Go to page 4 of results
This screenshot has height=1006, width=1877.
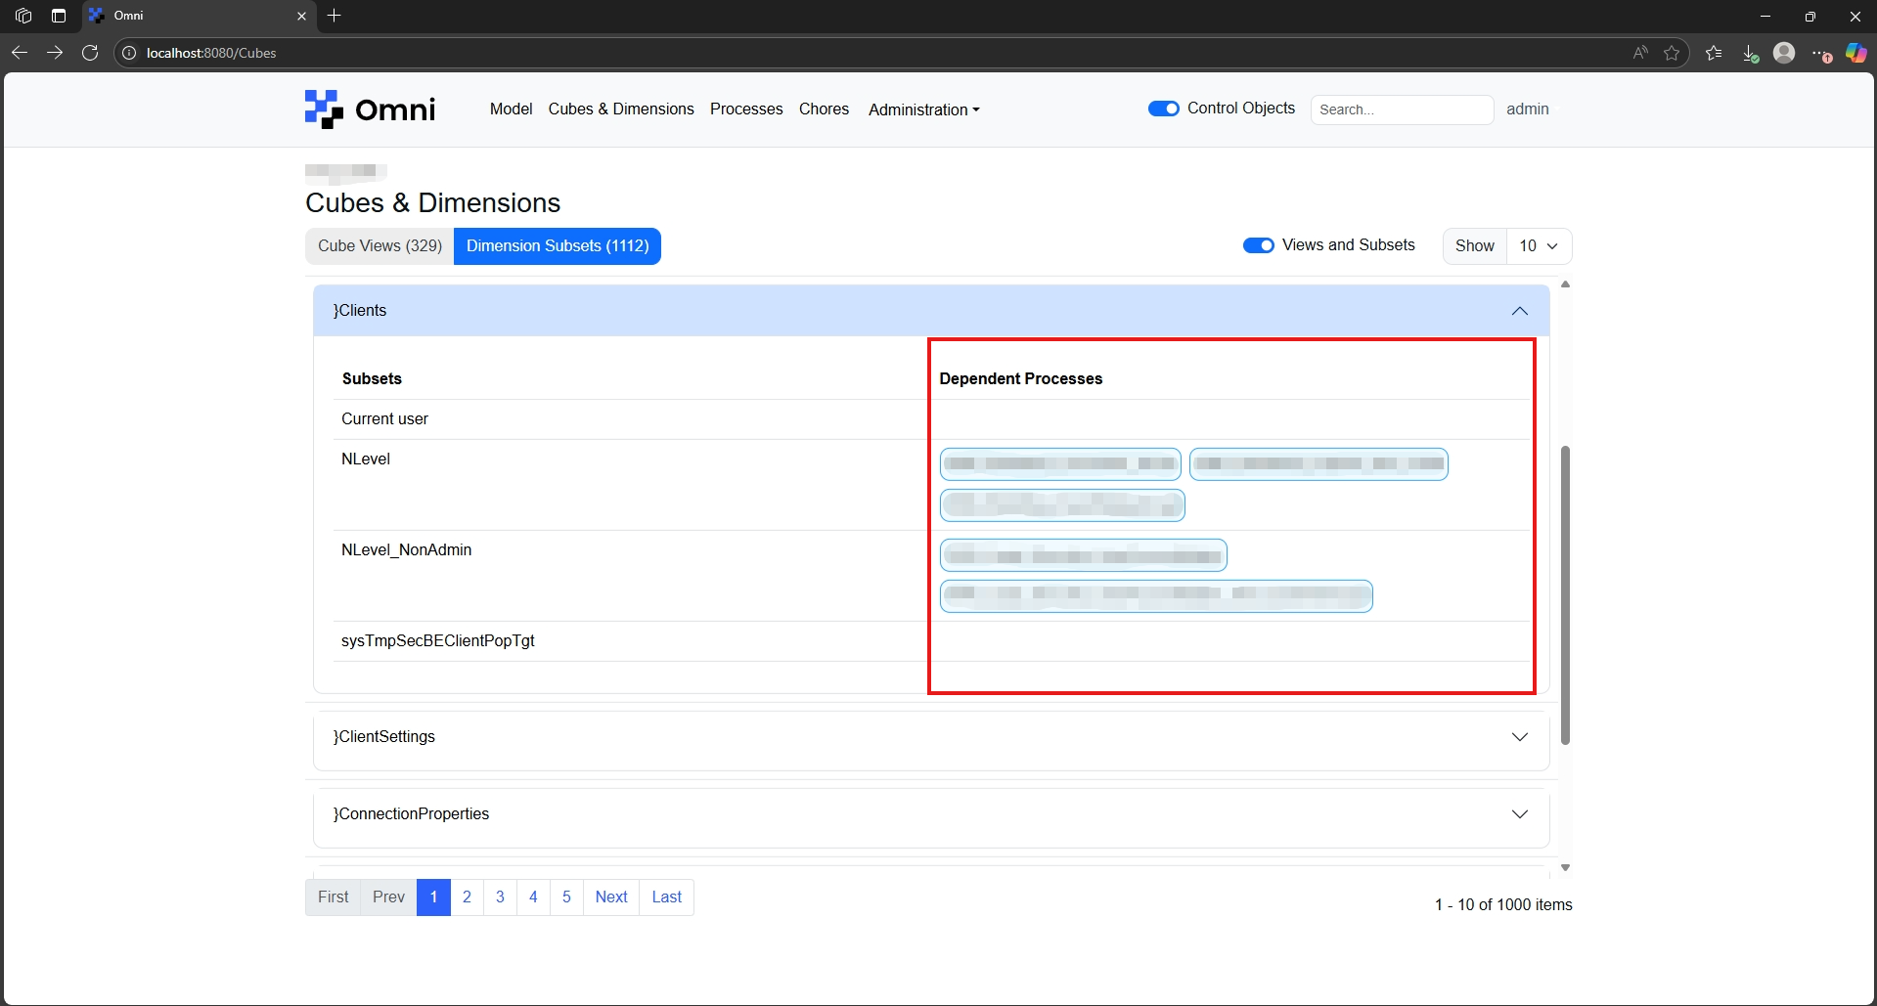533,897
